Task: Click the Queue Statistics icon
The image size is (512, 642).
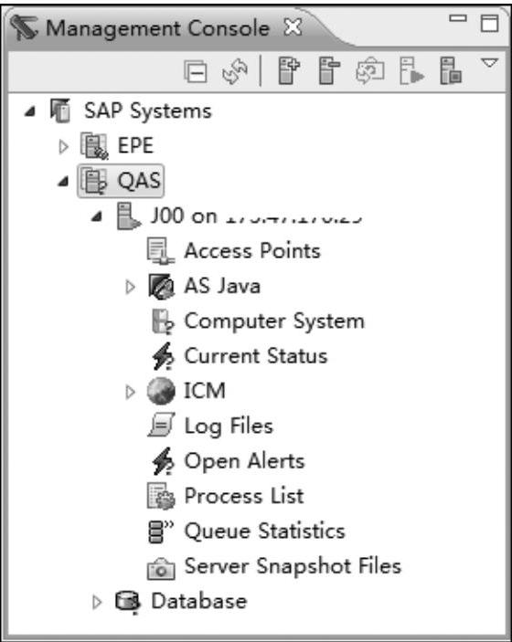Action: 161,531
